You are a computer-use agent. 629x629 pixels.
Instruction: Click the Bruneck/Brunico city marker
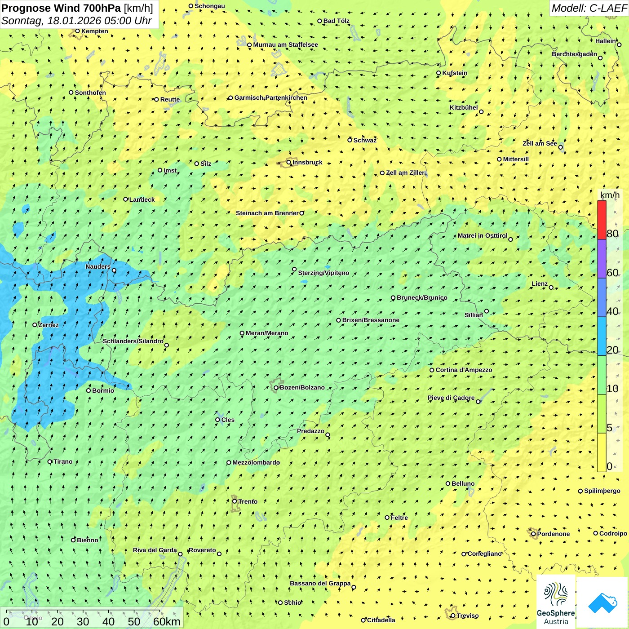[x=393, y=298]
